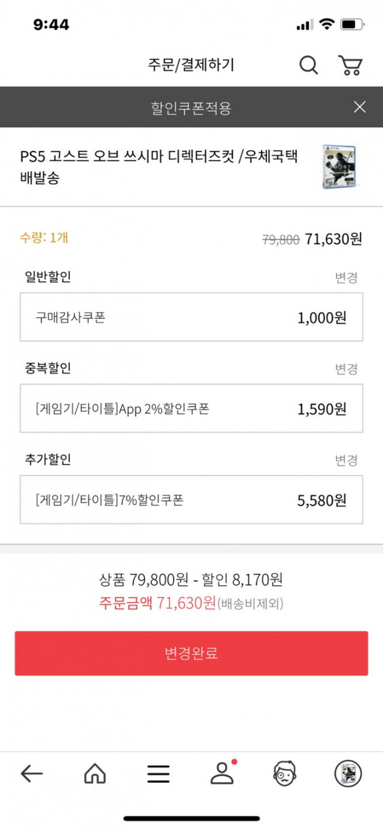This screenshot has width=383, height=829.
Task: Tap 변경 next to 중복할인
Action: pyautogui.click(x=346, y=369)
